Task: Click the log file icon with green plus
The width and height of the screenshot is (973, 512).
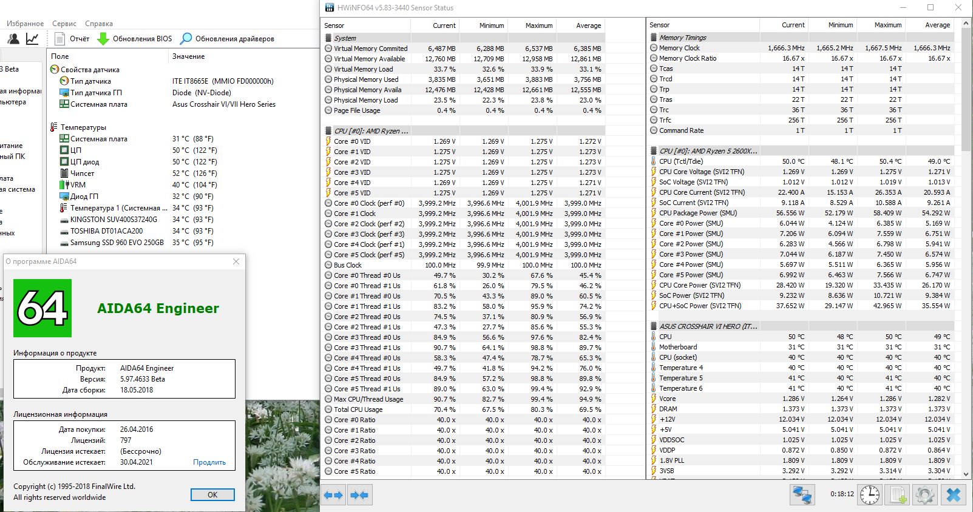Action: tap(897, 495)
